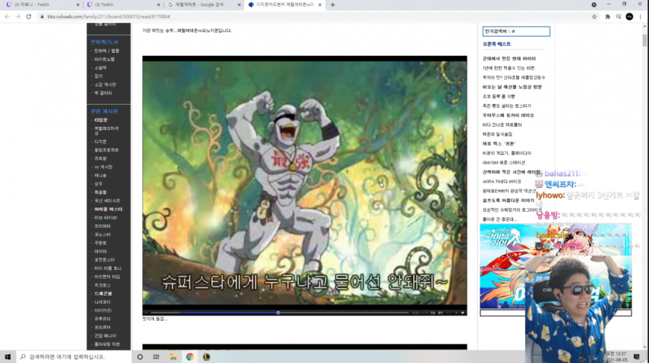Open '소설책' sidebar board
Screen dimensions: 649x363
100,67
